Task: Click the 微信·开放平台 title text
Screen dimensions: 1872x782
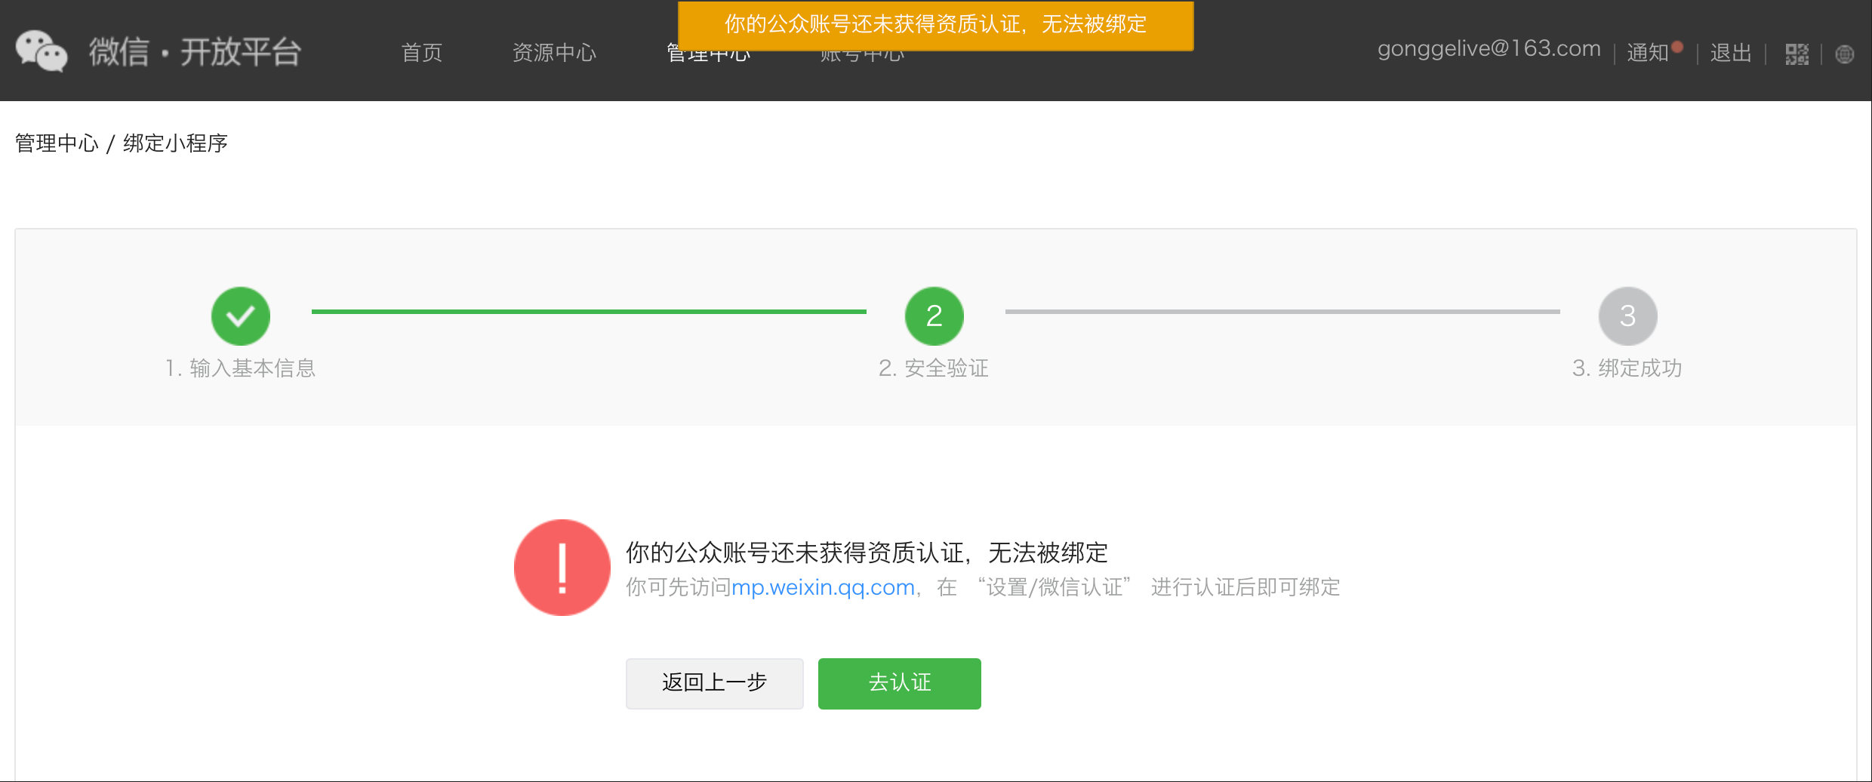Action: pyautogui.click(x=195, y=52)
